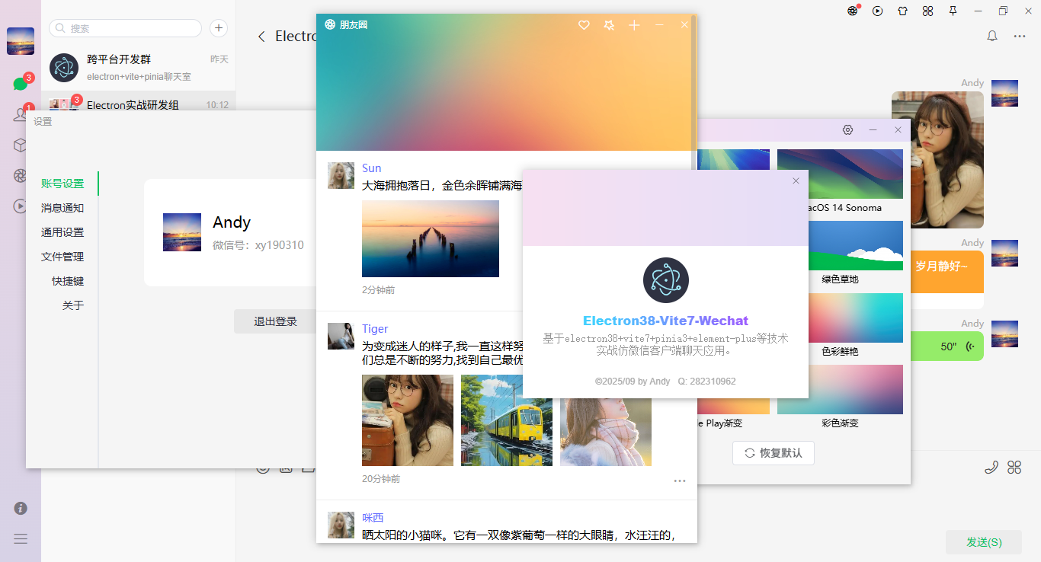Select the 绿色草地 theme swatch
1041x562 pixels.
840,245
